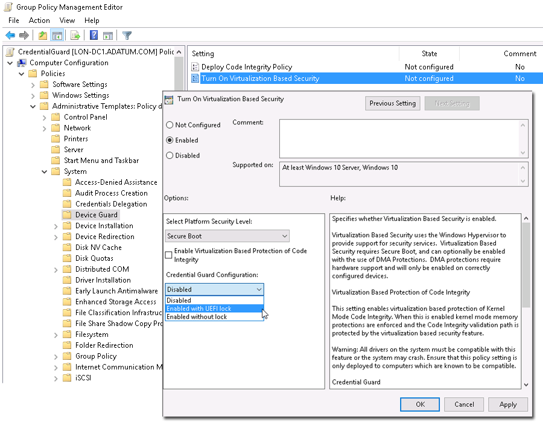The image size is (543, 422).
Task: Expand the Network tree node
Action: tap(44, 129)
